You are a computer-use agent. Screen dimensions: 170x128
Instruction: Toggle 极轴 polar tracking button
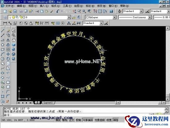click(78, 120)
